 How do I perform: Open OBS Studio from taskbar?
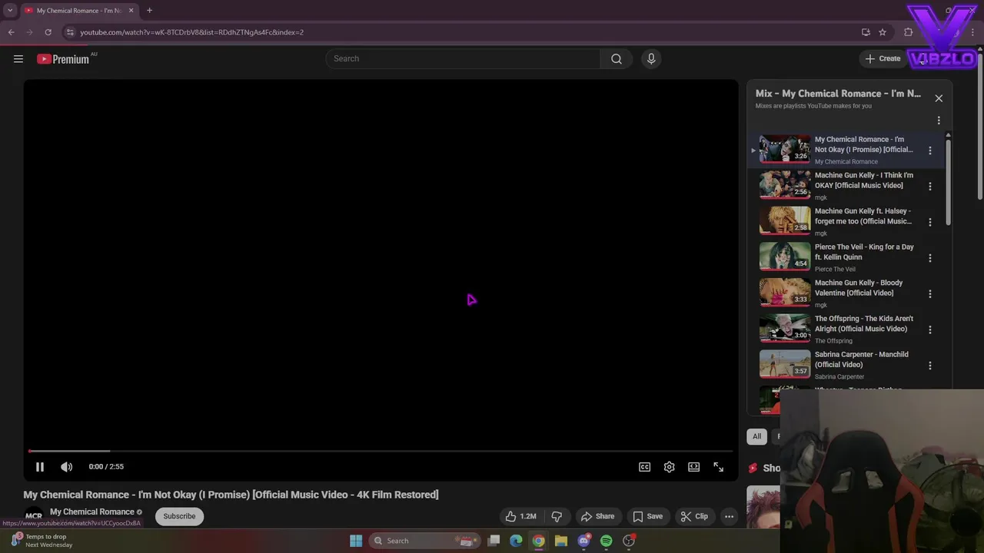coord(629,541)
